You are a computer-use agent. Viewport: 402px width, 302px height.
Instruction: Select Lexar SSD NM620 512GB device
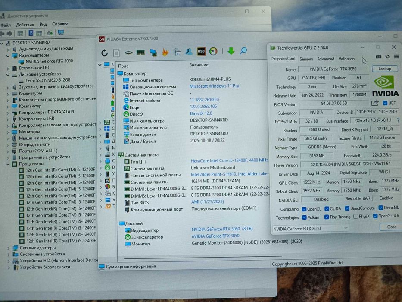48,80
